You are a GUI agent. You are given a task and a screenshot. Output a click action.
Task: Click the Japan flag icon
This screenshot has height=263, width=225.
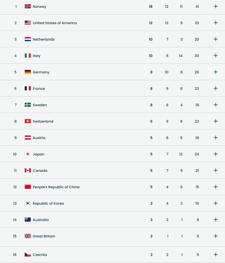(28, 154)
